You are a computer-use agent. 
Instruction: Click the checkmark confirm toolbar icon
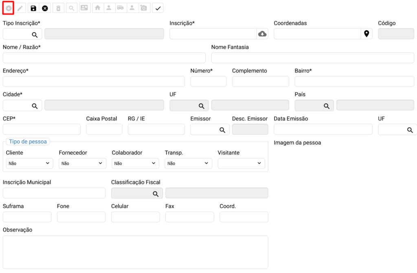pyautogui.click(x=158, y=8)
